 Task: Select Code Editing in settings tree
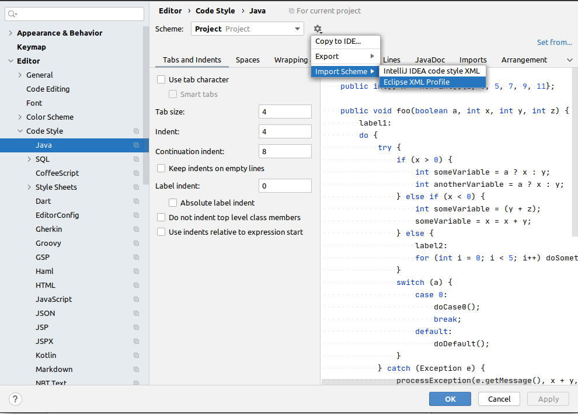pyautogui.click(x=48, y=89)
